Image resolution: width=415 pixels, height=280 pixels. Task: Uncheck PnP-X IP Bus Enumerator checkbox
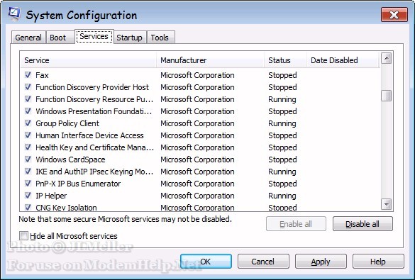28,184
